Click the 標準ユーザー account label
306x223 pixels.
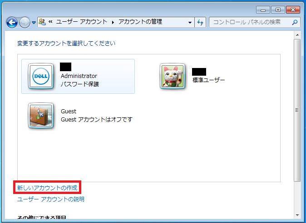point(209,80)
